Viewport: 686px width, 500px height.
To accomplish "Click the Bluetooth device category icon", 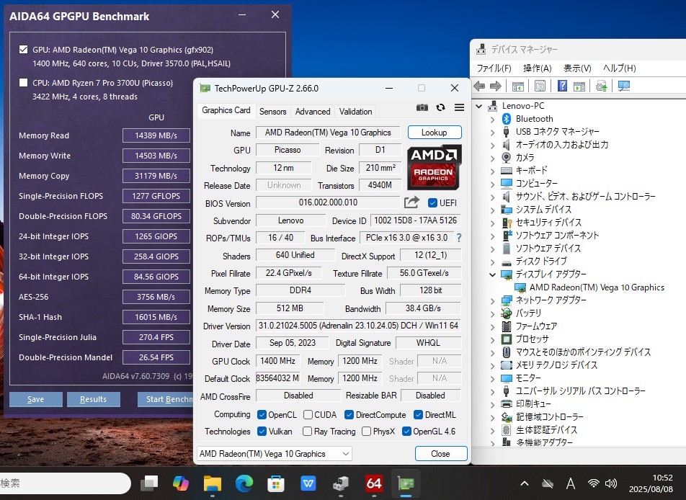I will tap(507, 119).
